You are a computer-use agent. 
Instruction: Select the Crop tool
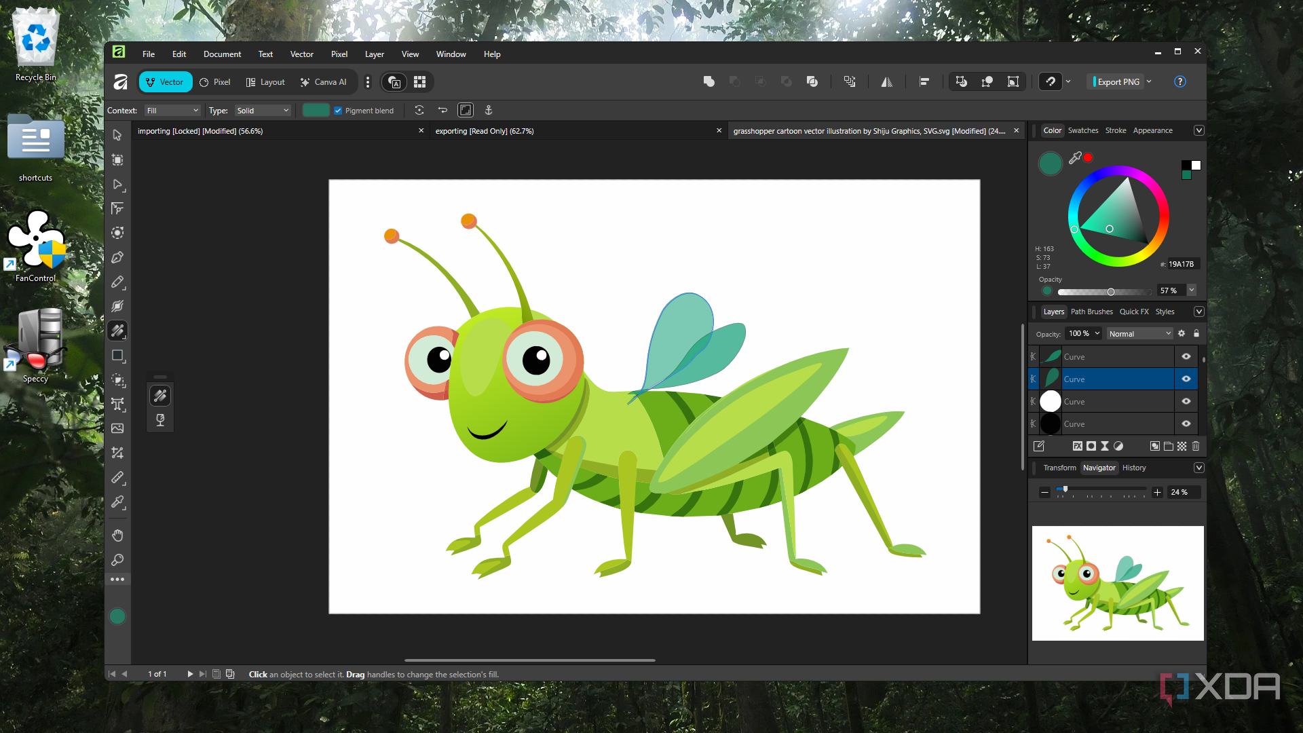coord(117,453)
